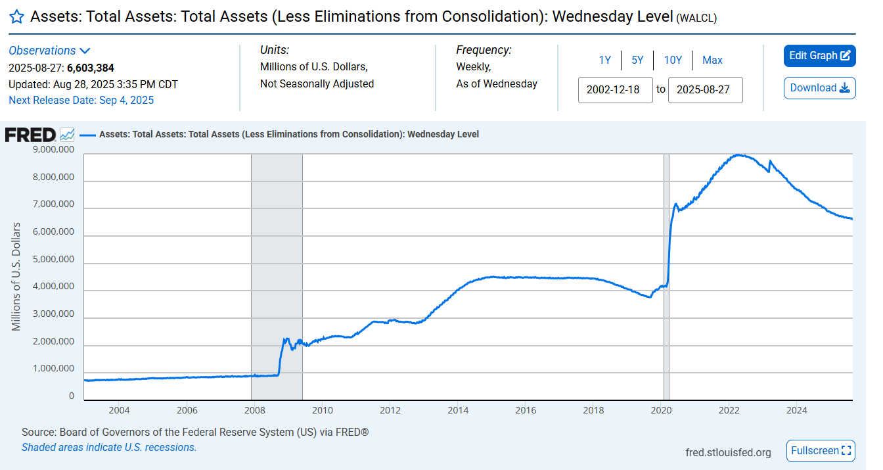883x470 pixels.
Task: Click the start date field 2002-12-18
Action: click(615, 90)
